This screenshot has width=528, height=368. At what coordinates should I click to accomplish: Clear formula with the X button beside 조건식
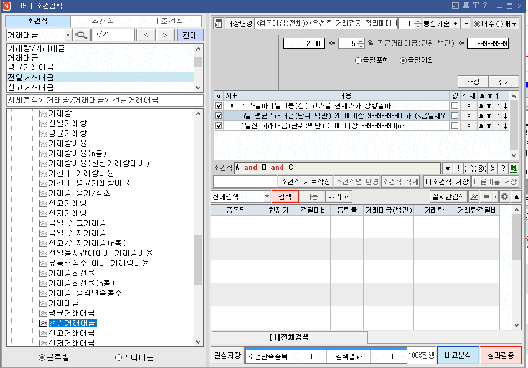(x=493, y=168)
